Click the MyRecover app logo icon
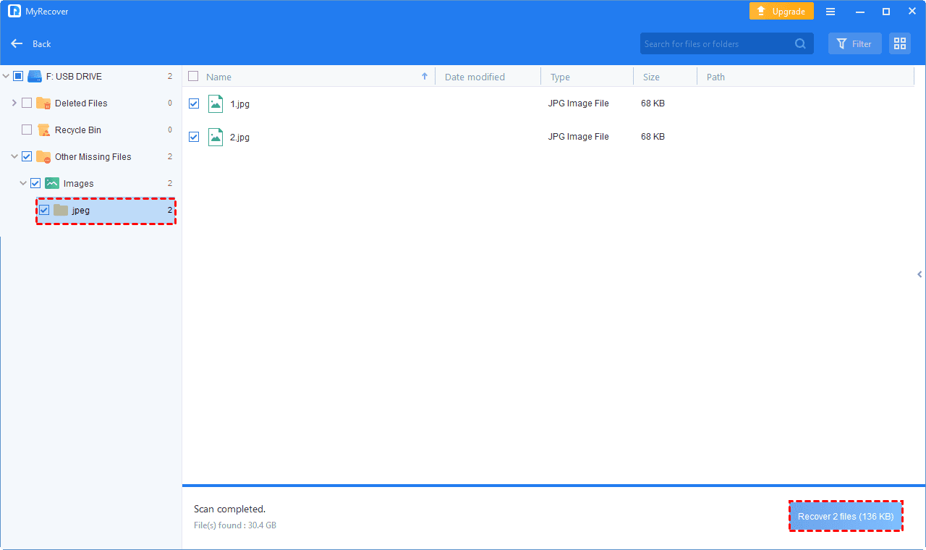 [14, 12]
